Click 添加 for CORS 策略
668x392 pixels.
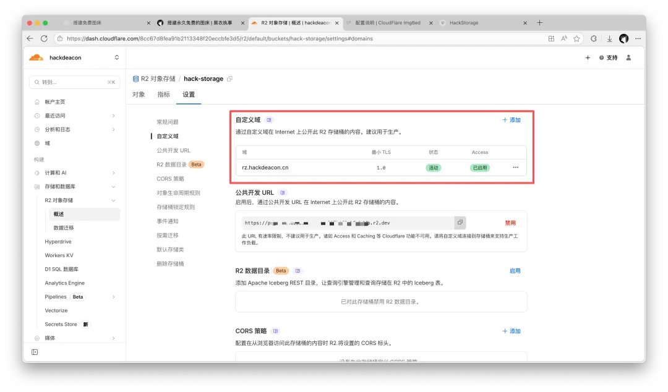(x=512, y=331)
